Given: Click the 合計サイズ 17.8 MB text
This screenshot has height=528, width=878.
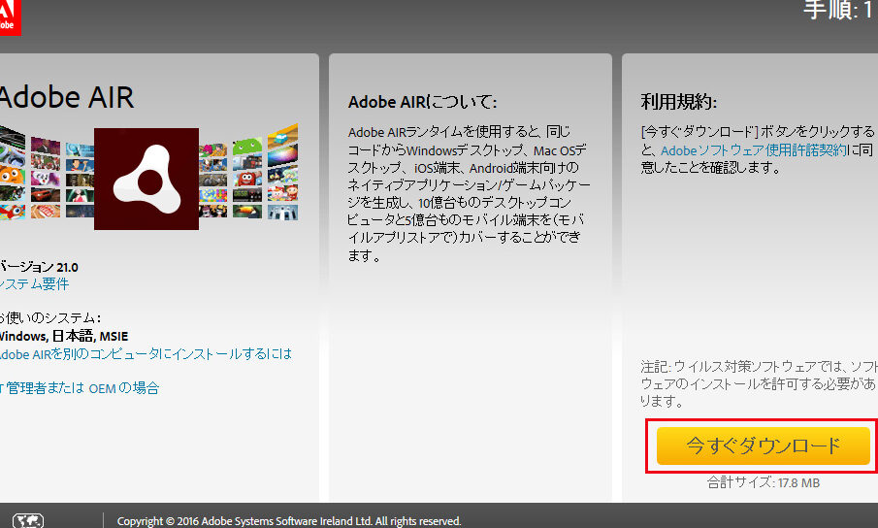Looking at the screenshot, I should [764, 481].
